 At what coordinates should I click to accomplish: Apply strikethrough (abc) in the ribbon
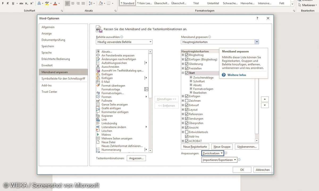(21, 3)
